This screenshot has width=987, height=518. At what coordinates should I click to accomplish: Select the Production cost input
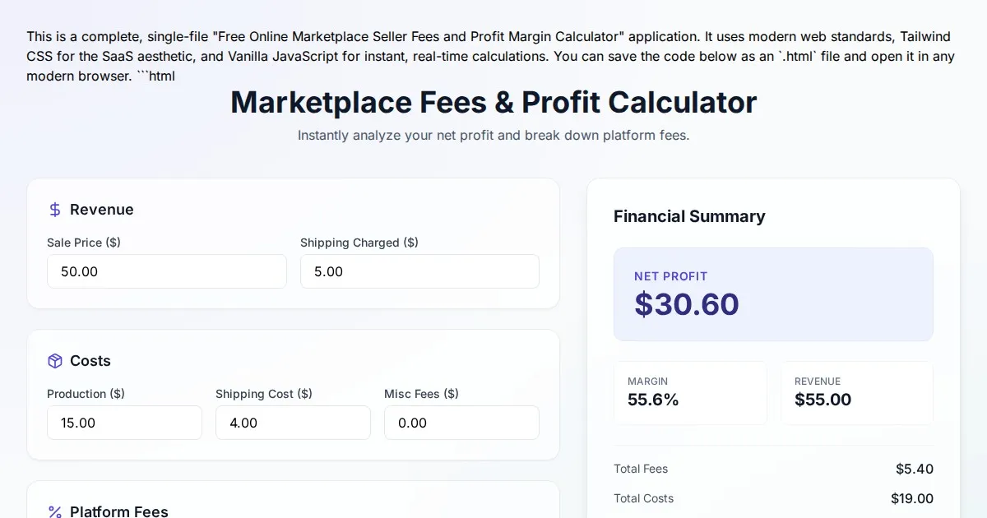(124, 423)
